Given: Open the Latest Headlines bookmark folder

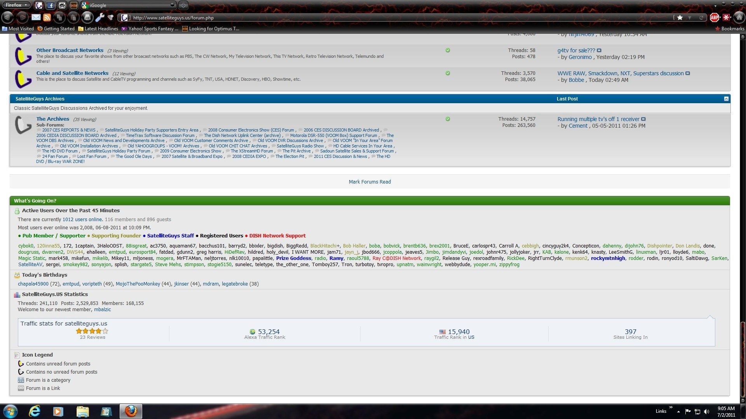Looking at the screenshot, I should coord(98,28).
